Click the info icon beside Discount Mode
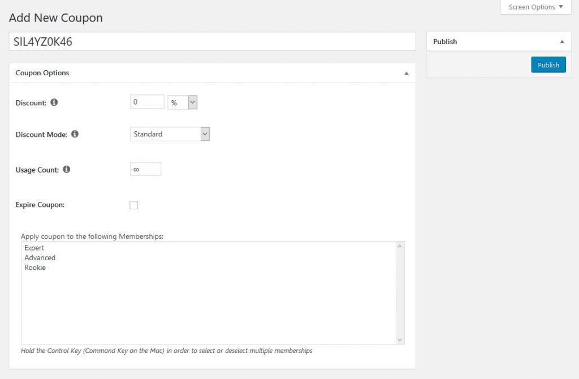The width and height of the screenshot is (579, 379). [75, 134]
